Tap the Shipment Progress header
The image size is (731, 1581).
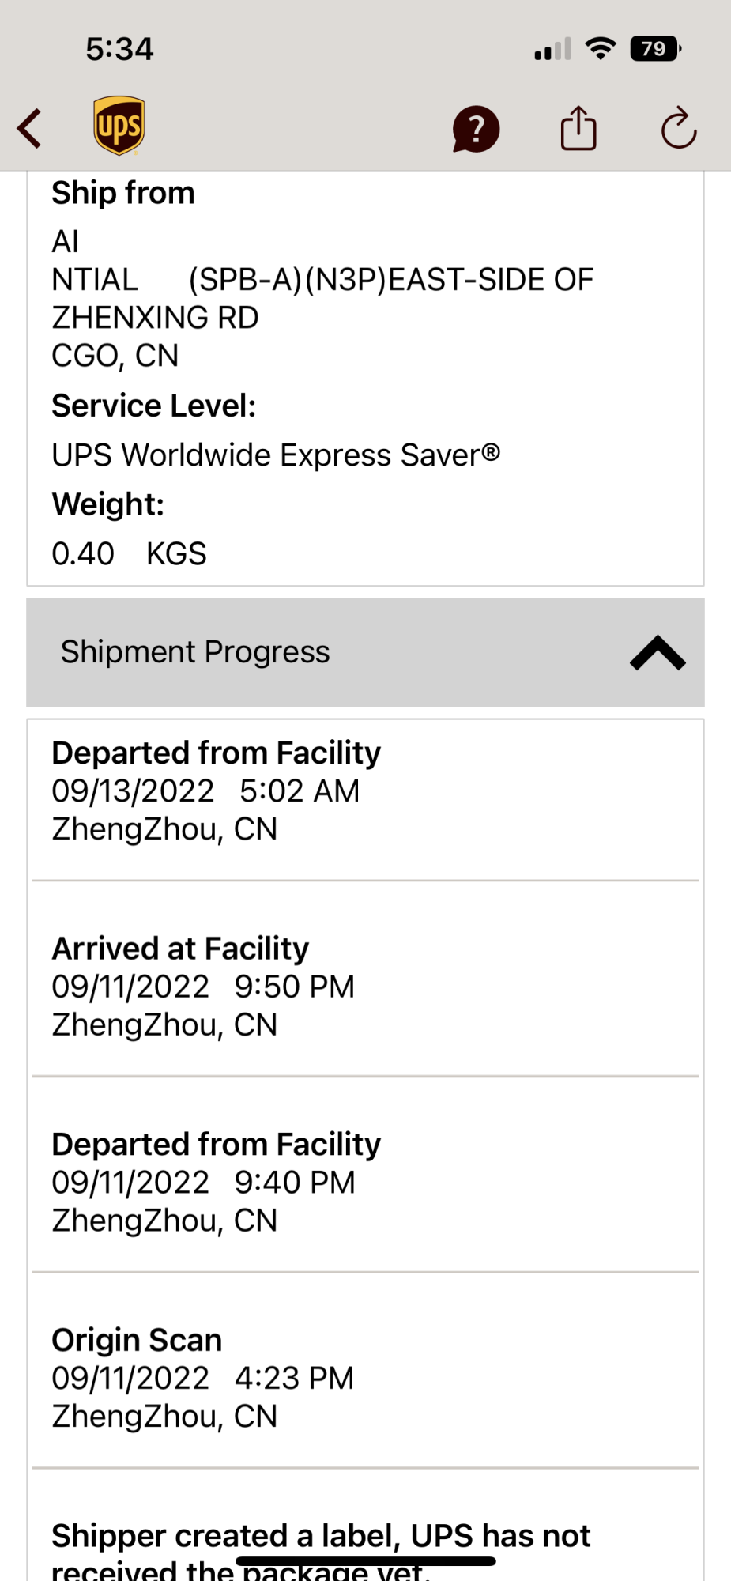tap(195, 652)
